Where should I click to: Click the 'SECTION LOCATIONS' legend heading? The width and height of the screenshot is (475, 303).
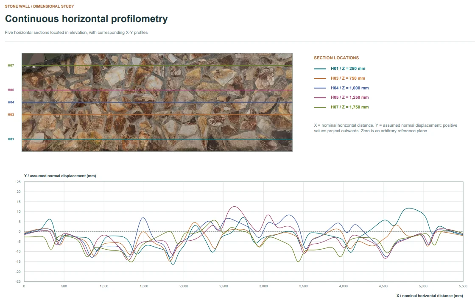[336, 58]
